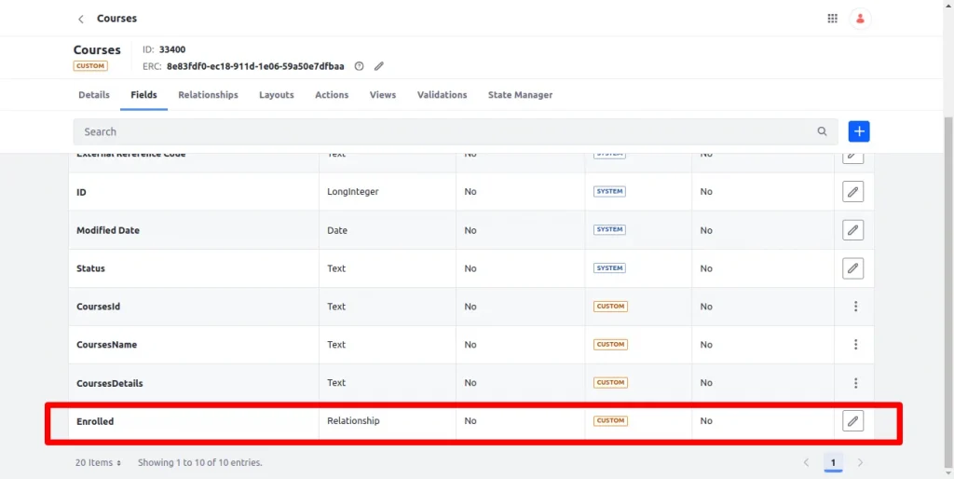
Task: Open the State Manager tab
Action: (520, 95)
